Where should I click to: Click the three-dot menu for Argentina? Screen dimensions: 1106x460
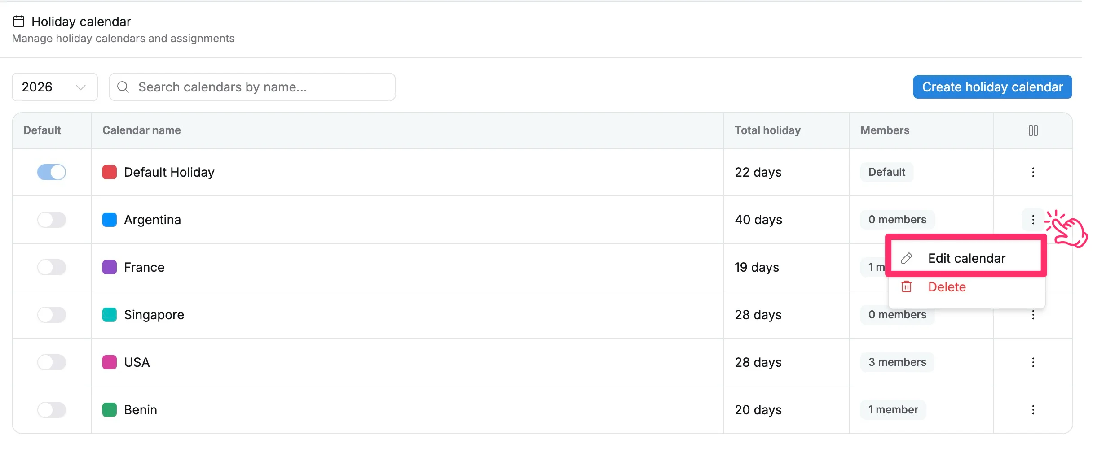[x=1033, y=220]
